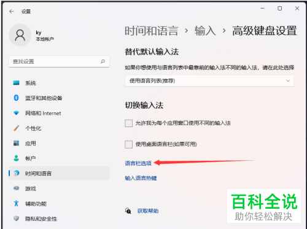The image size is (307, 229).
Task: Click the 辅助功能 accessibility icon
Action: [x=16, y=203]
